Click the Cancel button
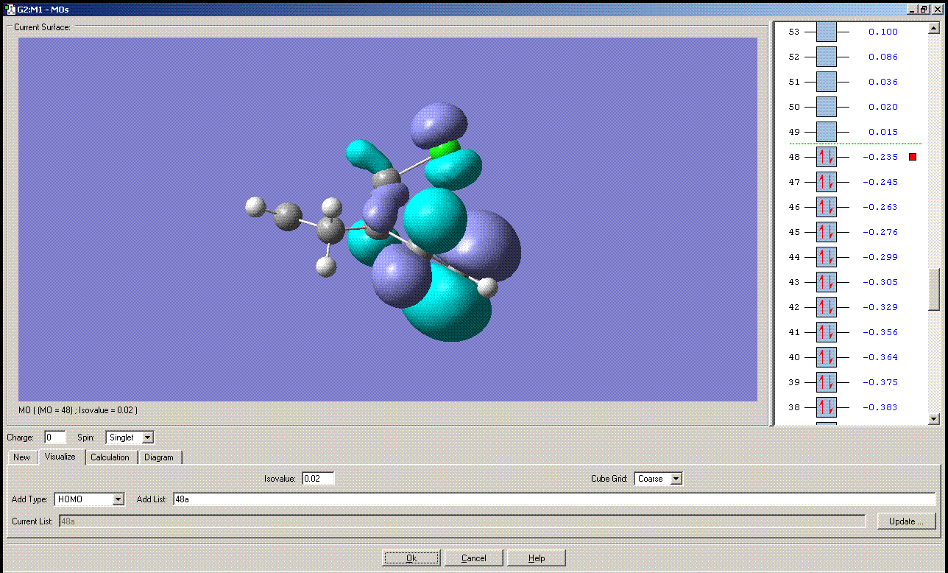This screenshot has height=573, width=948. (x=473, y=558)
